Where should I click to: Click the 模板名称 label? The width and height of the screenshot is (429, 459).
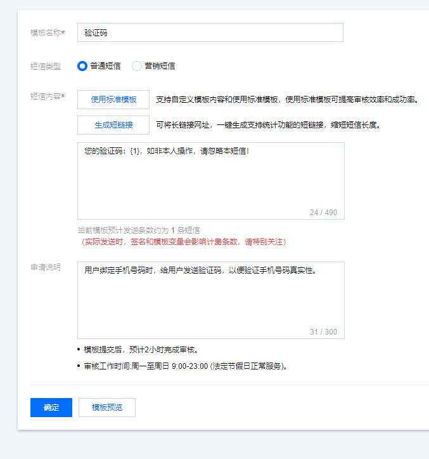48,33
